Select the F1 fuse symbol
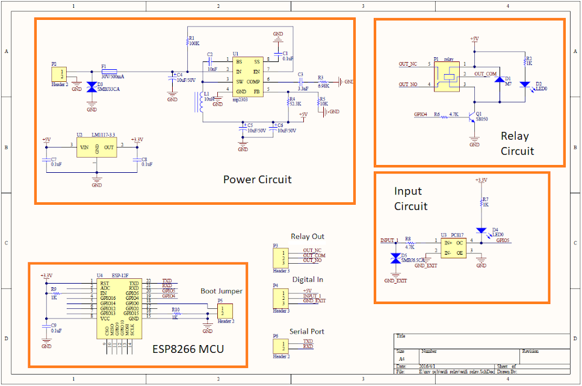 109,72
